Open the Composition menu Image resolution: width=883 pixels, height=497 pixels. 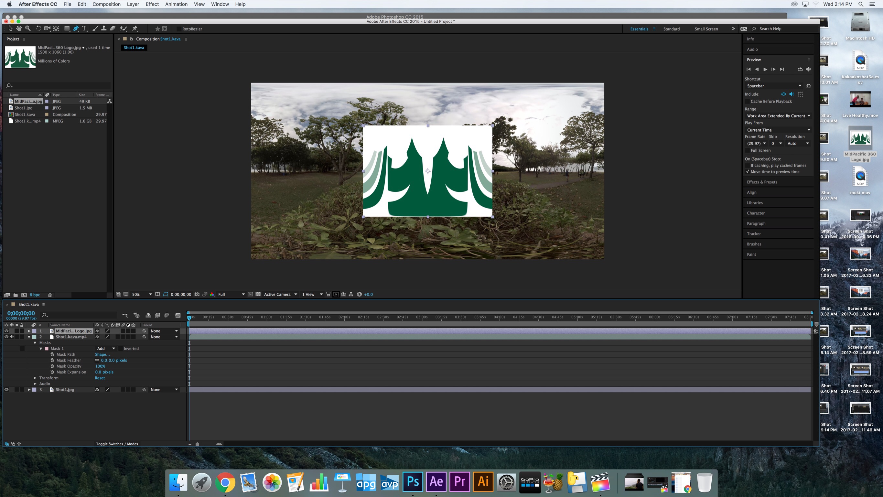[106, 4]
